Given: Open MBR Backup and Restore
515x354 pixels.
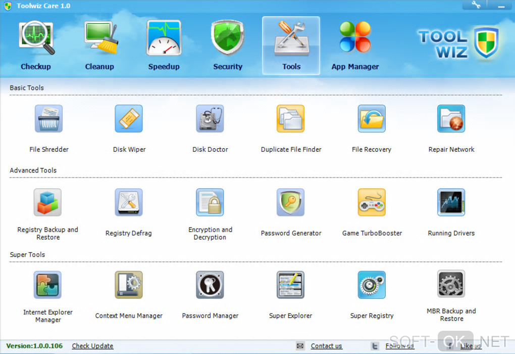Looking at the screenshot, I should [x=451, y=284].
